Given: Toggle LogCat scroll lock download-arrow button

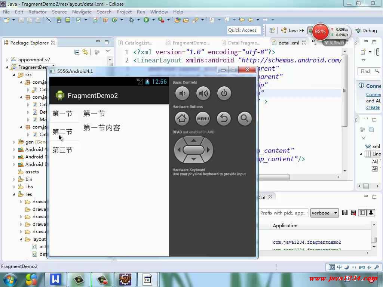Looking at the screenshot, I should point(371,213).
